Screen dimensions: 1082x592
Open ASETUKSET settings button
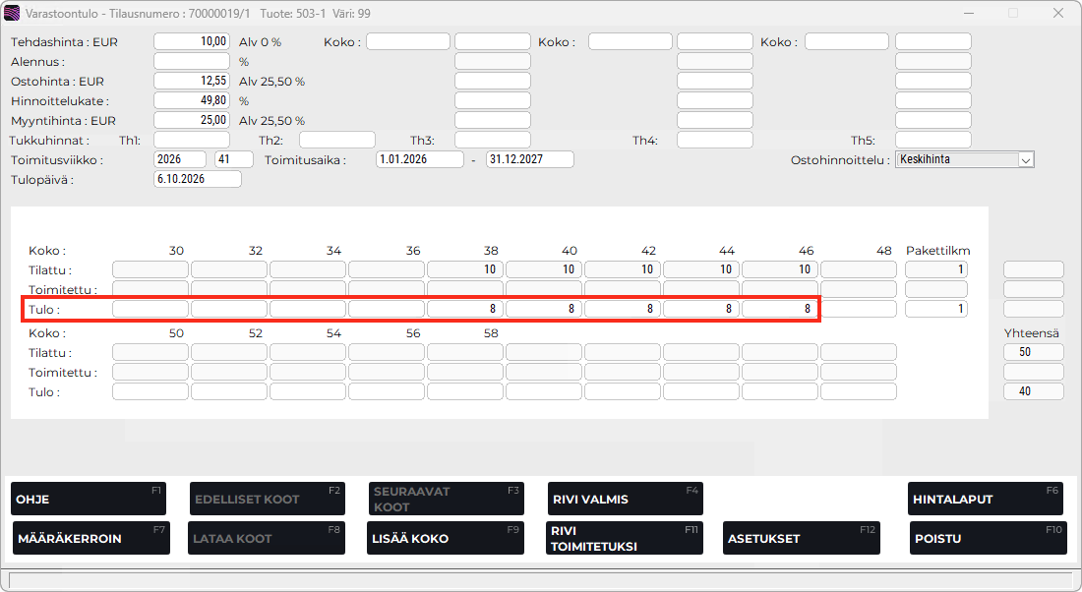[802, 538]
